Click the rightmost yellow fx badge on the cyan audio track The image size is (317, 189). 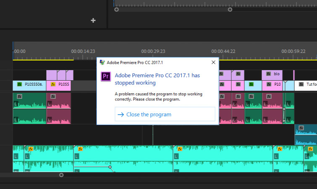click(310, 149)
